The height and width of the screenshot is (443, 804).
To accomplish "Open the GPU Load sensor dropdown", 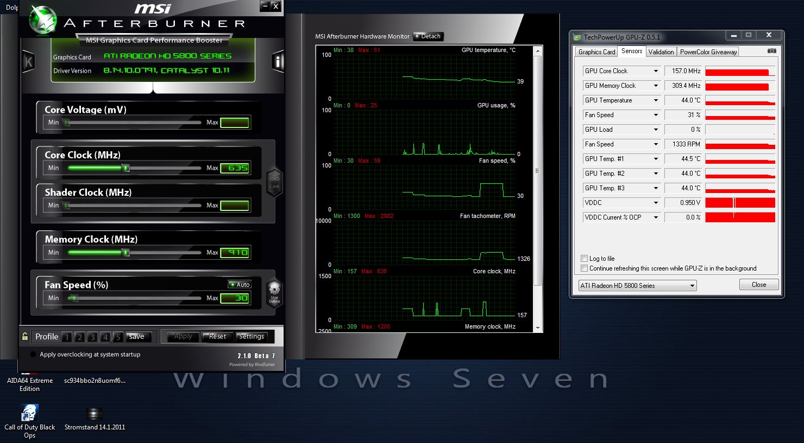I will tap(621, 130).
